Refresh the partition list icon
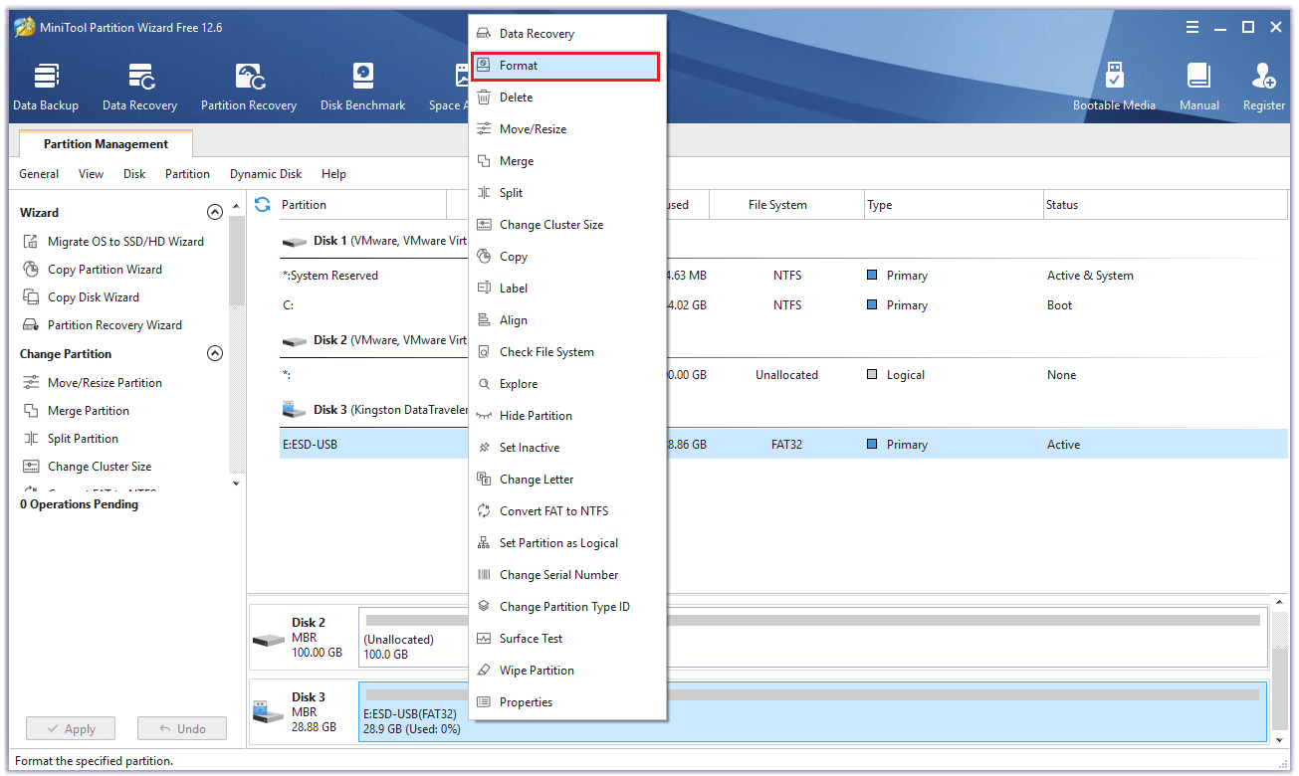The width and height of the screenshot is (1299, 776). [263, 205]
